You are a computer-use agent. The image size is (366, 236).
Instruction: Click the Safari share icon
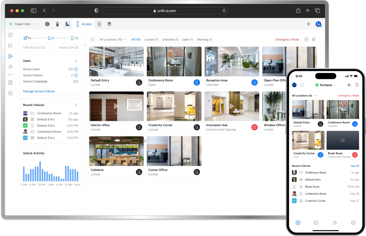298,11
